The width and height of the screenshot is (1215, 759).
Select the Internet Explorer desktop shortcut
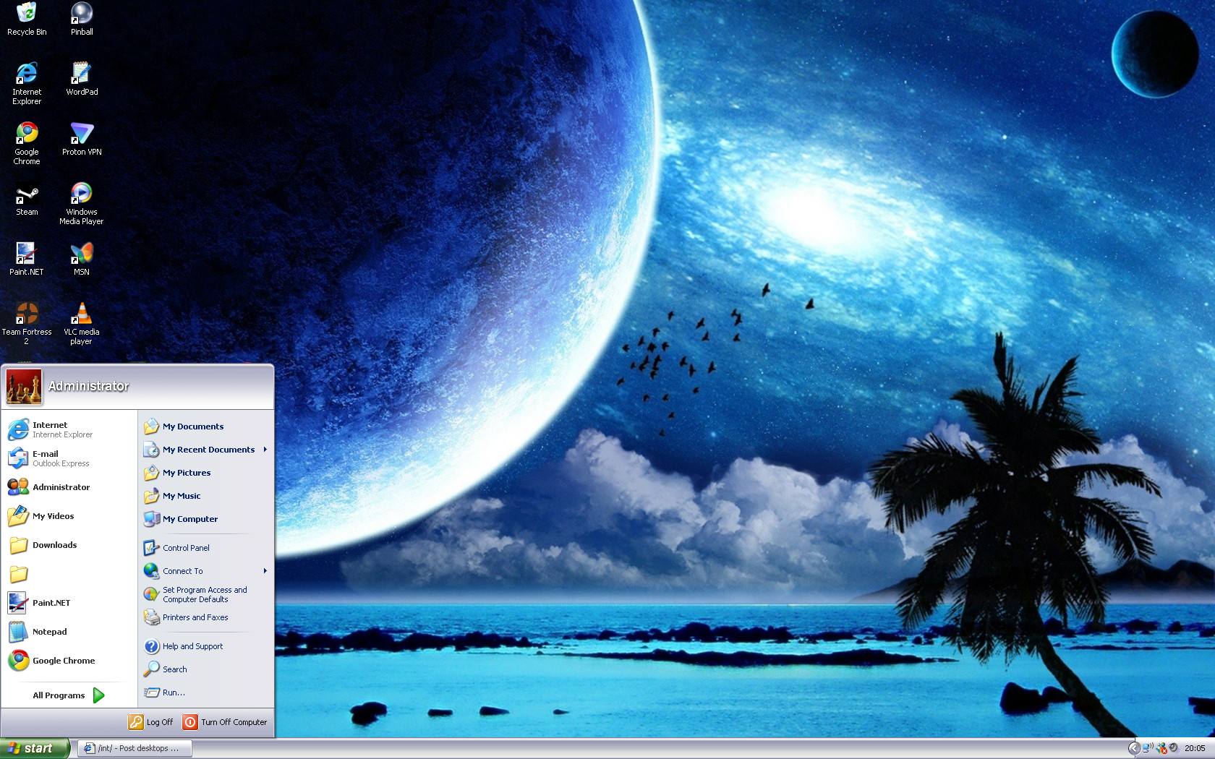[27, 84]
